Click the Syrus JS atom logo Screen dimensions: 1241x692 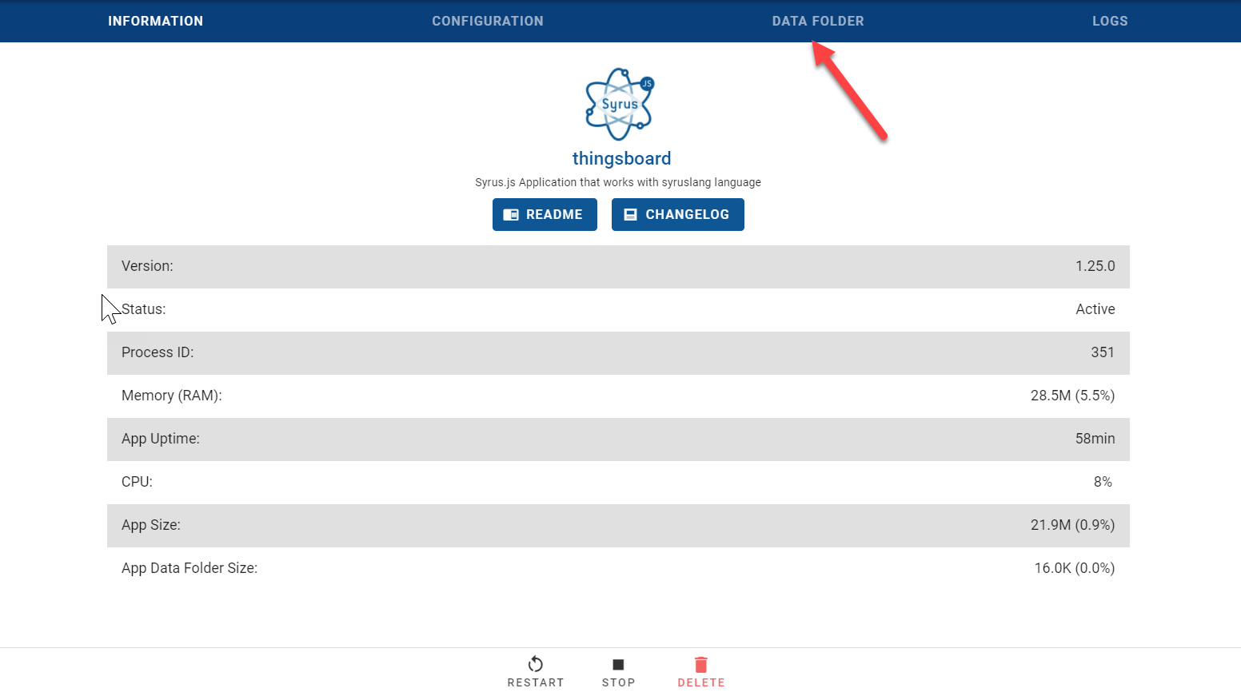(620, 104)
